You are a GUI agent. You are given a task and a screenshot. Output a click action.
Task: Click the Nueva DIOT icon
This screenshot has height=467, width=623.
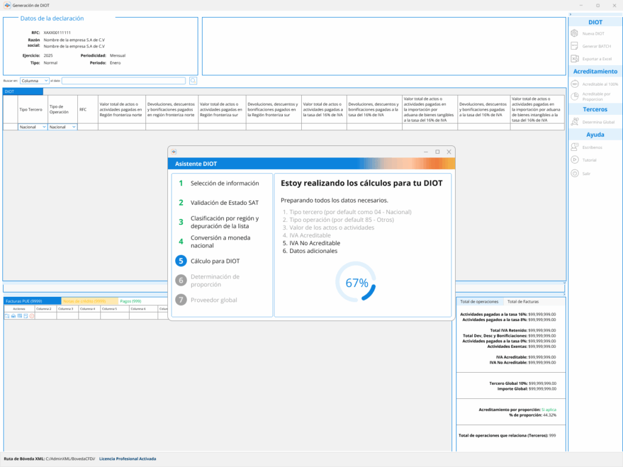click(574, 33)
